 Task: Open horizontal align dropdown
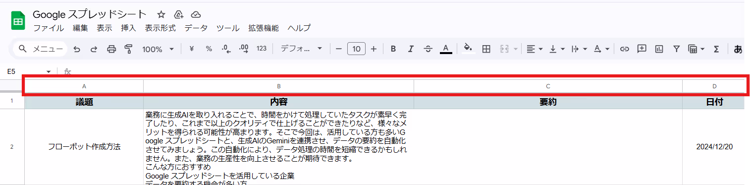535,49
